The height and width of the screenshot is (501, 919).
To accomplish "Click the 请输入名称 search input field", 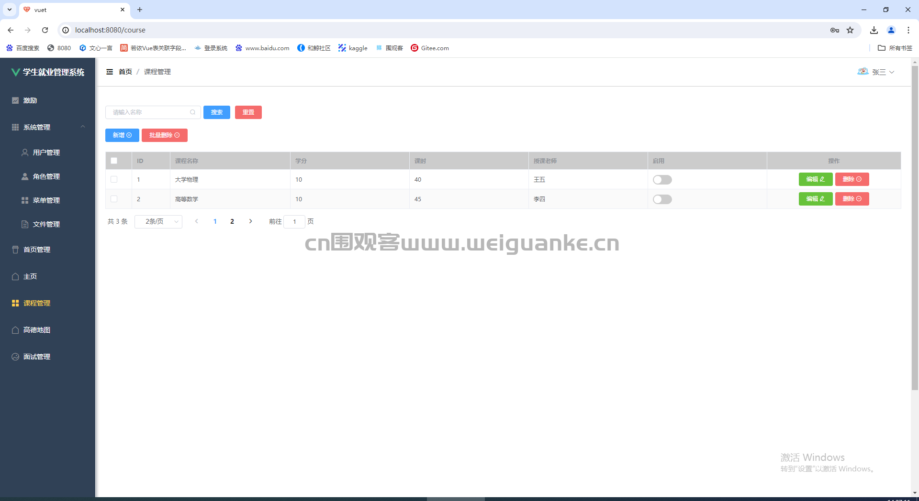I will (149, 112).
